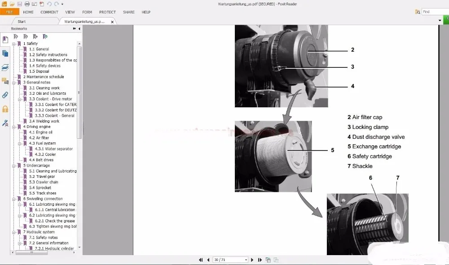Open the Pages thumbnail panel
449x265 pixels.
(x=5, y=53)
